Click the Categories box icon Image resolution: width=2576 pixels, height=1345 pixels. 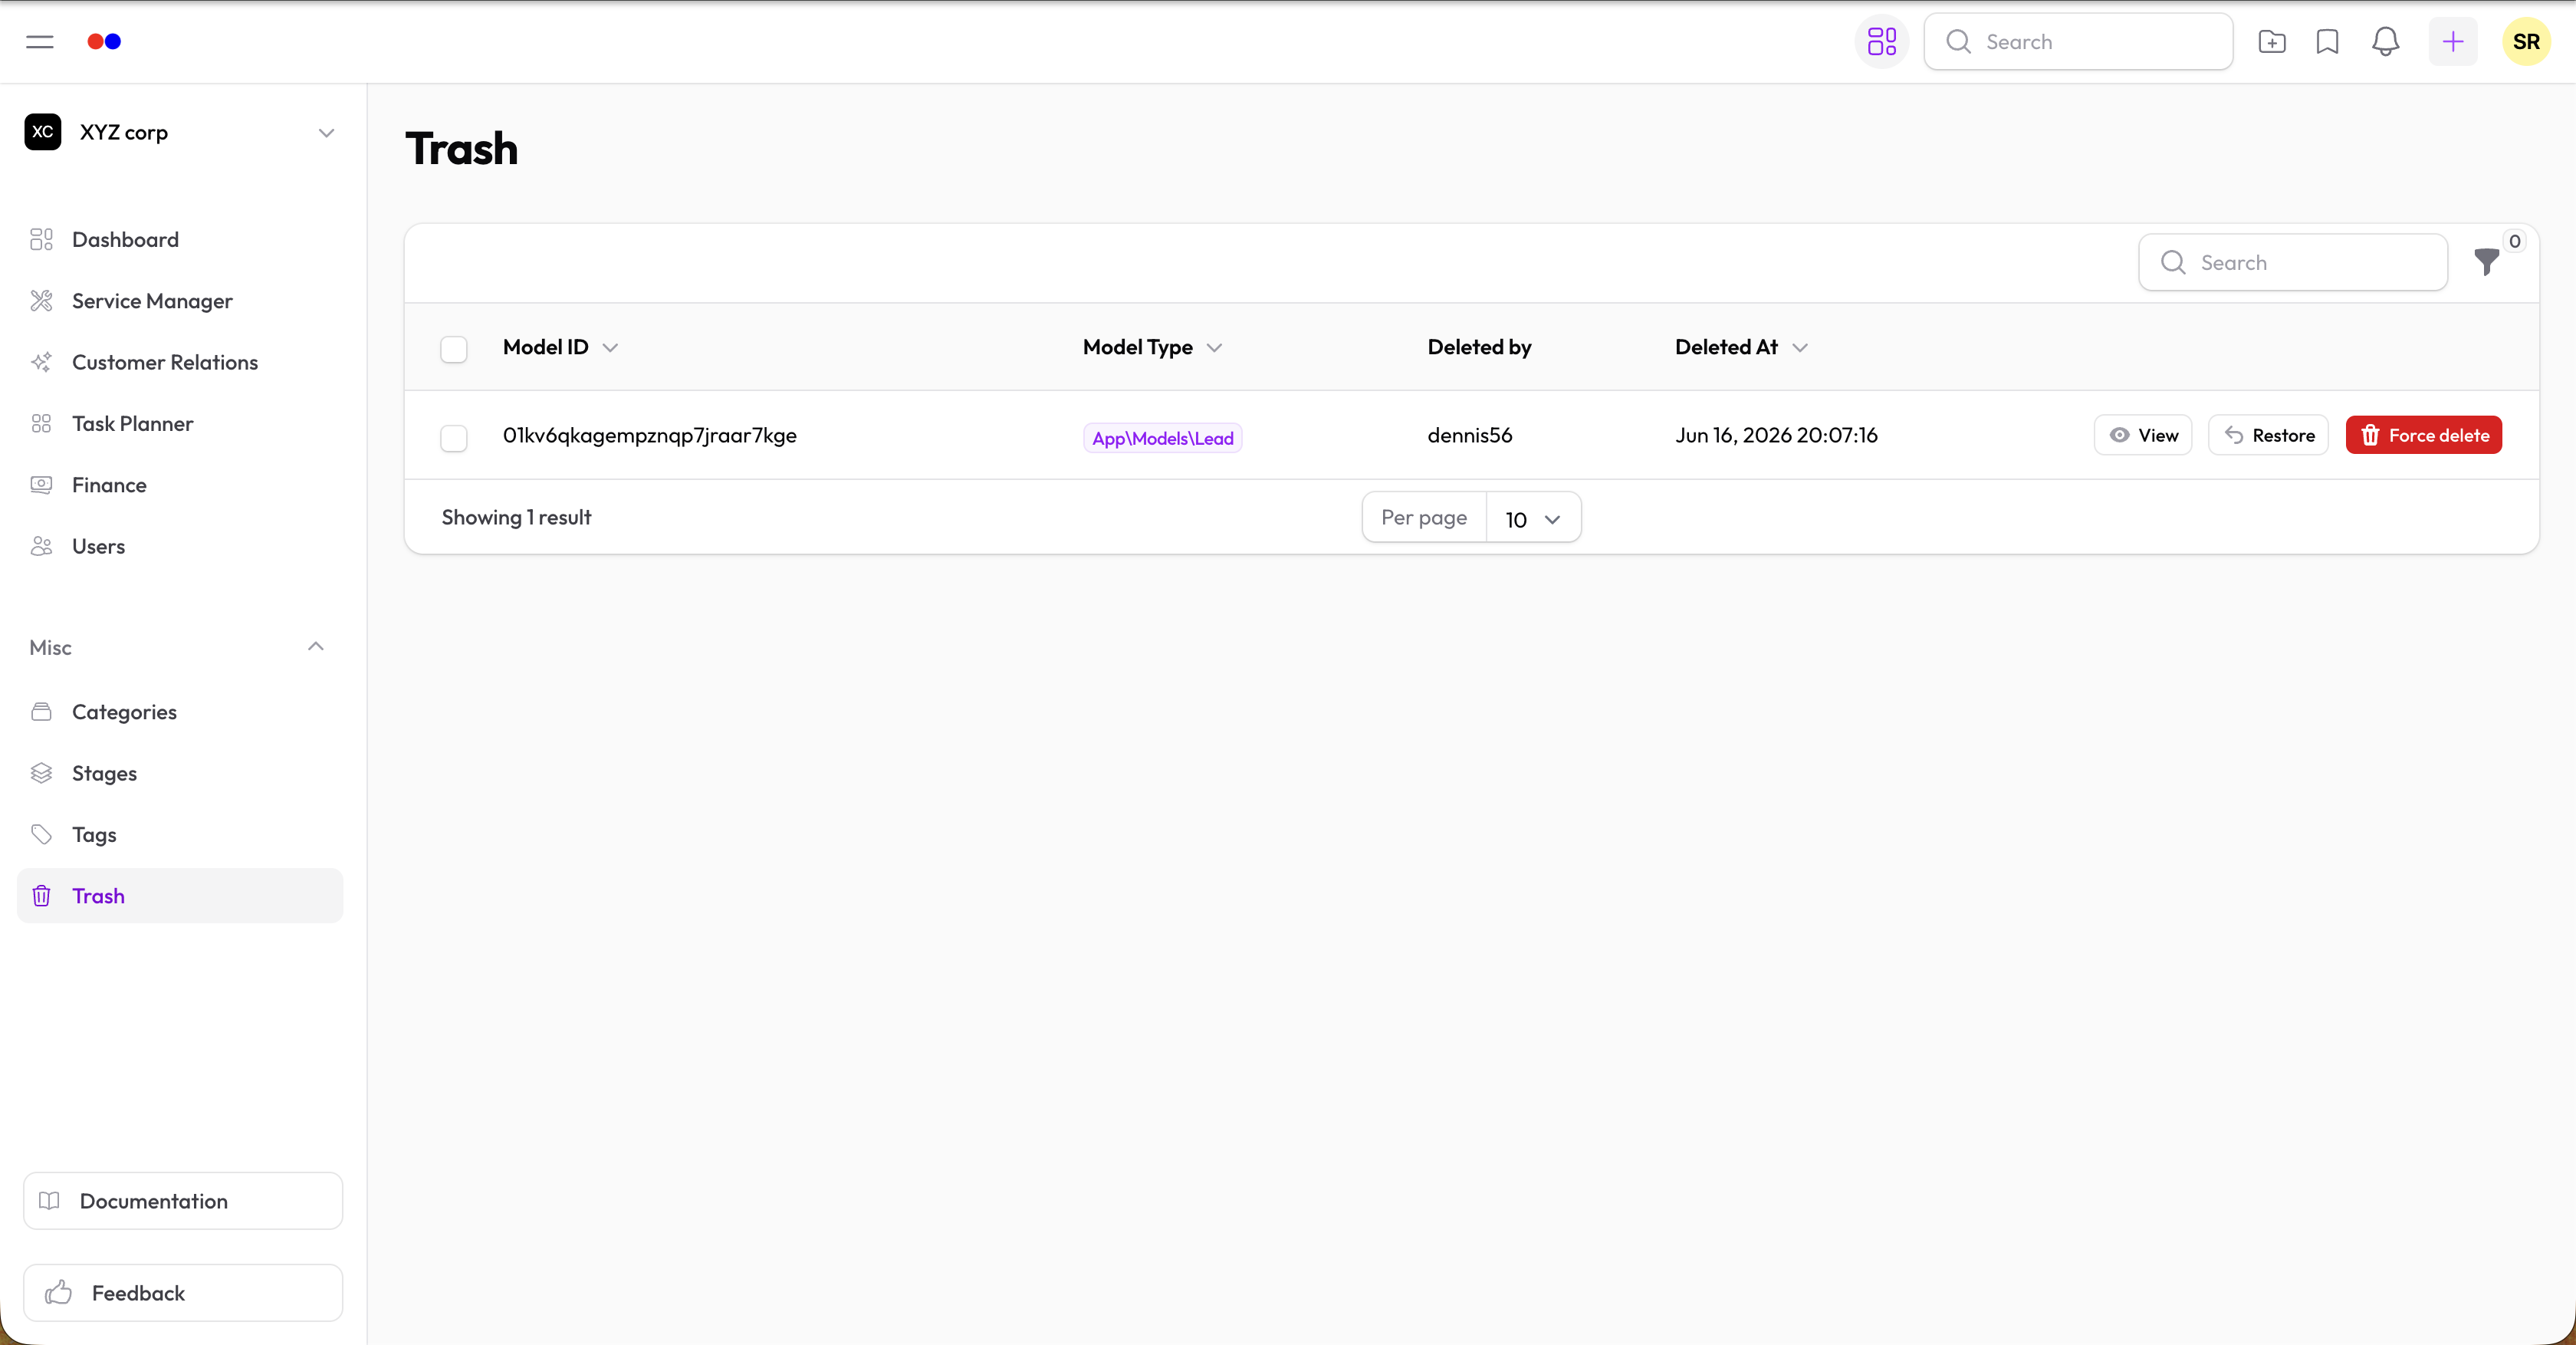[41, 712]
